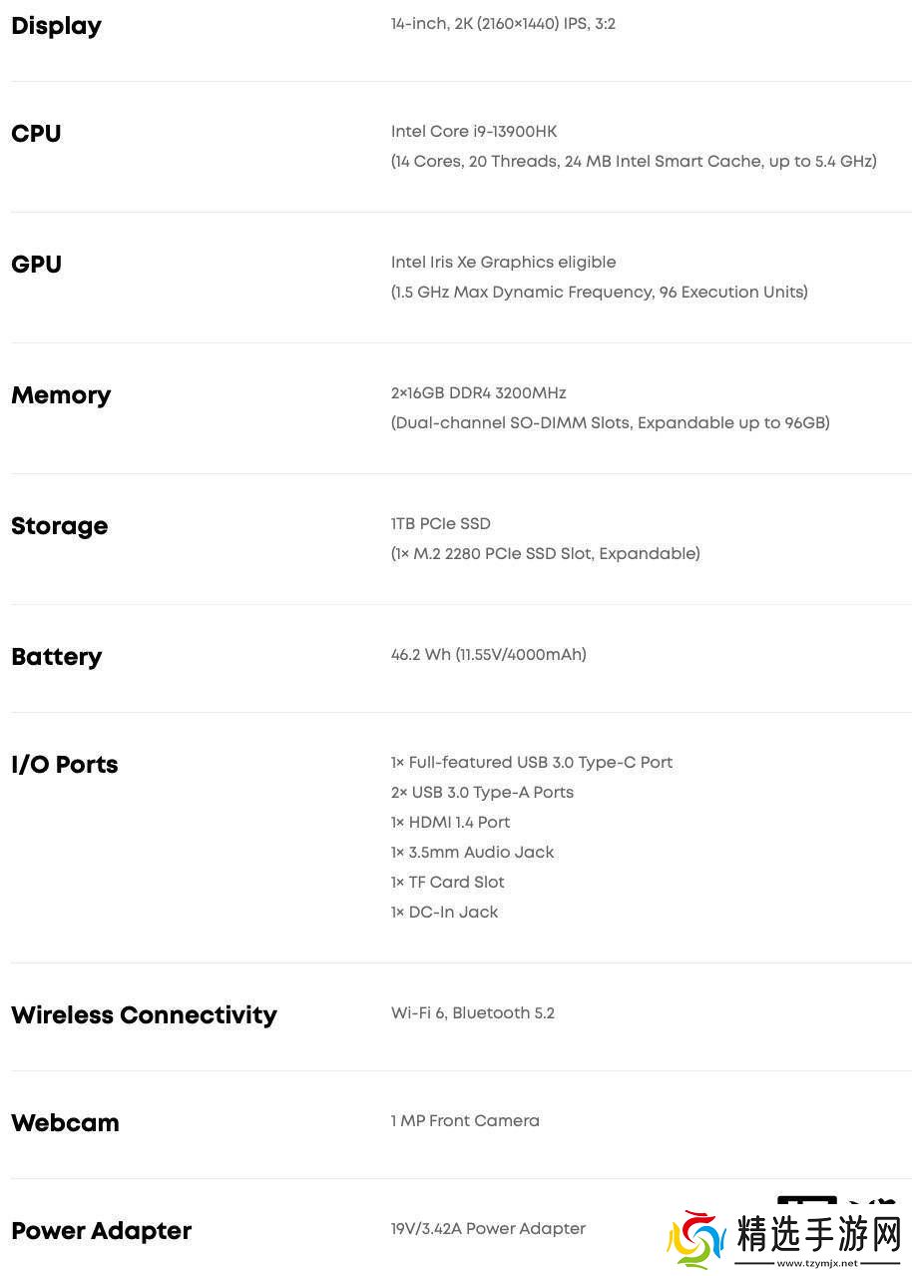Click the CPU section heading
This screenshot has height=1276, width=912.
pyautogui.click(x=36, y=134)
